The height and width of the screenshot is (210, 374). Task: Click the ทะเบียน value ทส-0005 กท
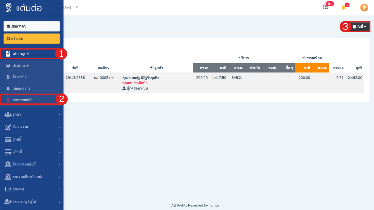(103, 78)
